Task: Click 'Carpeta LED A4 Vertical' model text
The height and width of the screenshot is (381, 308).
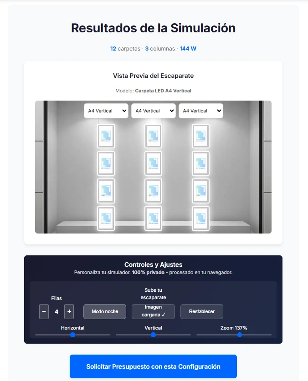Action: (x=163, y=91)
